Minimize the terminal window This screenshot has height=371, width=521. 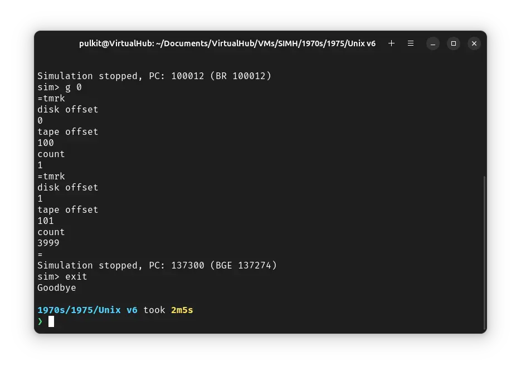[433, 43]
